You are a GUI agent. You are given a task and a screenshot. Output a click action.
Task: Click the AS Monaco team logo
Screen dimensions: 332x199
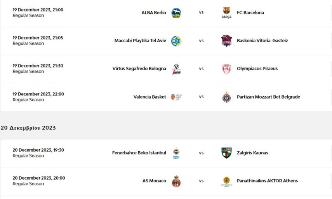click(x=176, y=181)
